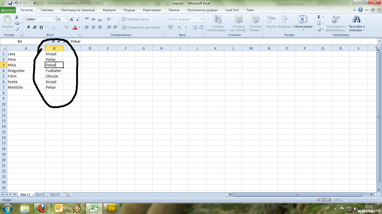Open the Font dialog launcher
The width and height of the screenshot is (382, 214).
point(79,35)
